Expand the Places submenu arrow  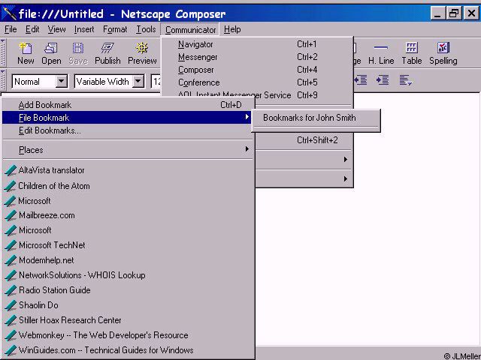click(247, 149)
